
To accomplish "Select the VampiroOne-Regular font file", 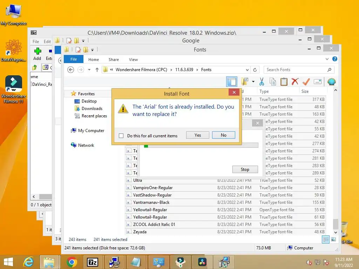I will point(225,188).
